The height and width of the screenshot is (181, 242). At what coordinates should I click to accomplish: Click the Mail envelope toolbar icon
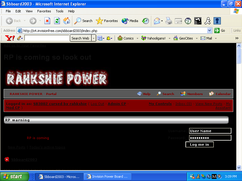coord(157,21)
